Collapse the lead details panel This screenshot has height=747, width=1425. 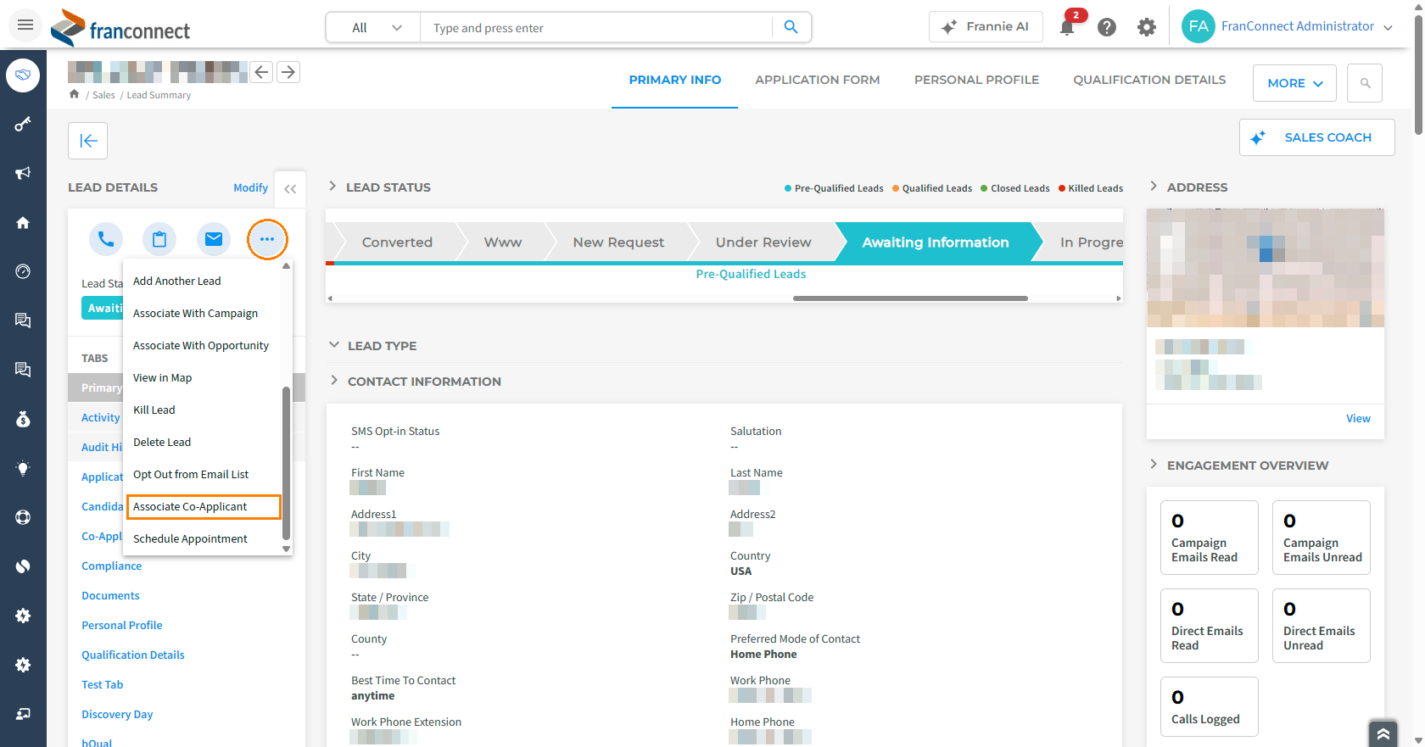pos(290,189)
